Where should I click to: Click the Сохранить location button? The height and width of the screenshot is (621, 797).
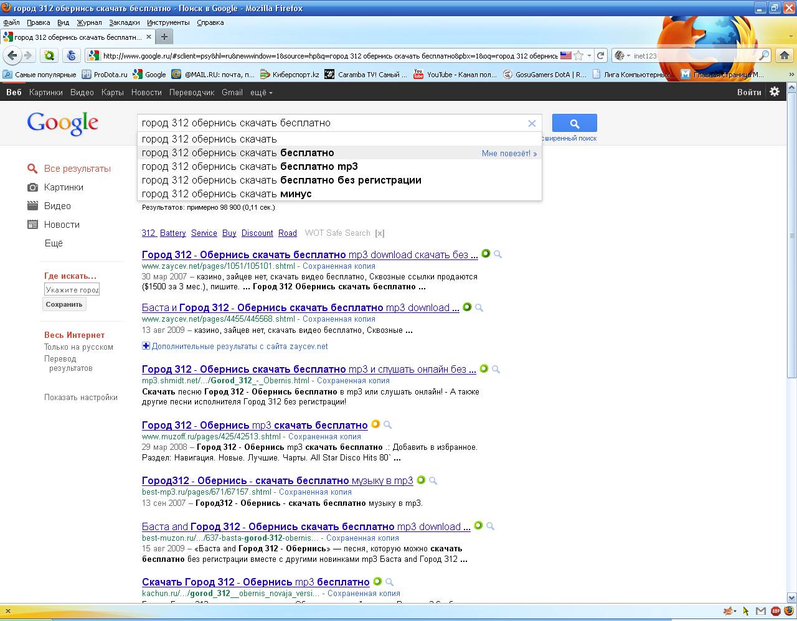pos(64,304)
